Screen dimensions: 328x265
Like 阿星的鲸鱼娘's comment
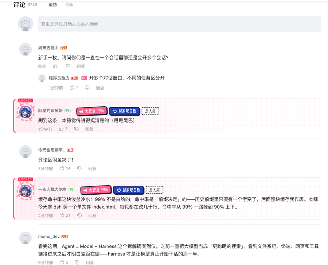[x=63, y=129]
